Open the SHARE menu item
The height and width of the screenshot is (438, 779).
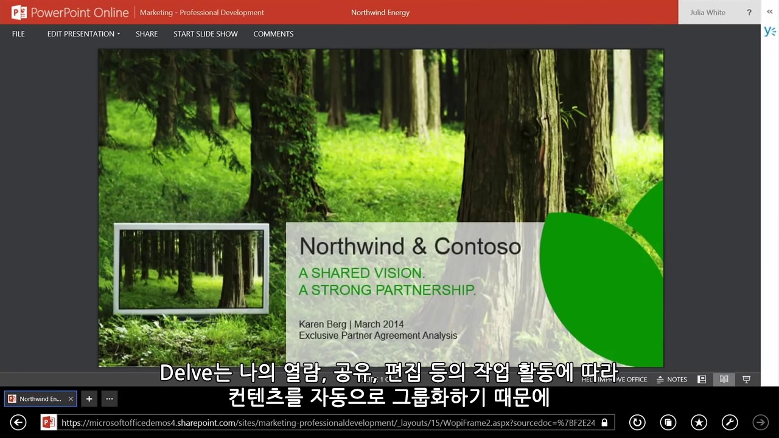147,34
